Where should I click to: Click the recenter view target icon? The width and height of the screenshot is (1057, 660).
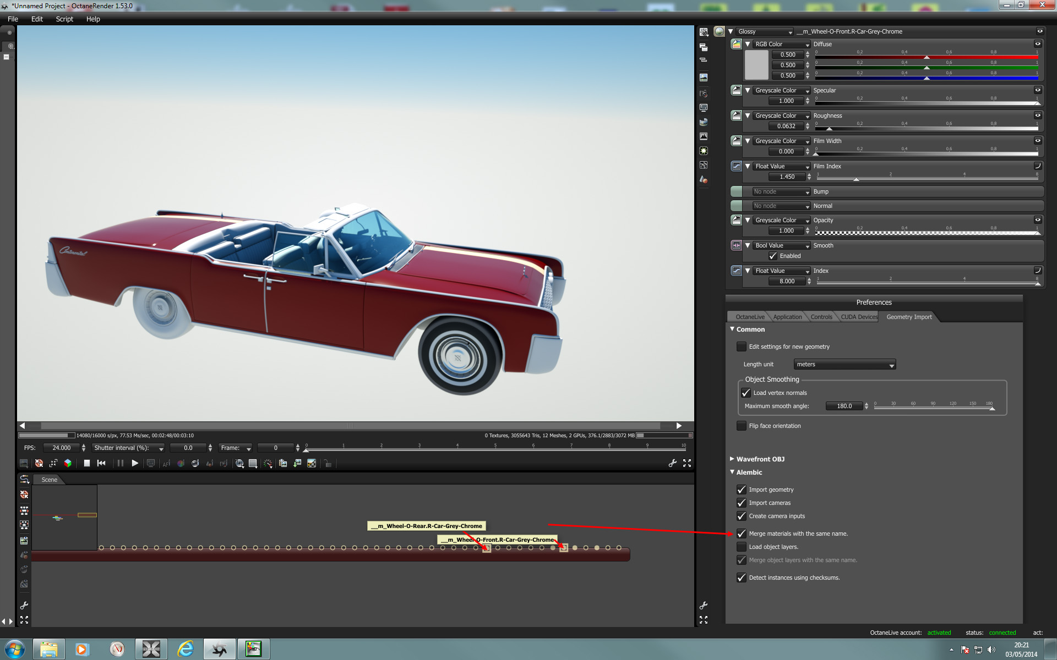click(39, 463)
